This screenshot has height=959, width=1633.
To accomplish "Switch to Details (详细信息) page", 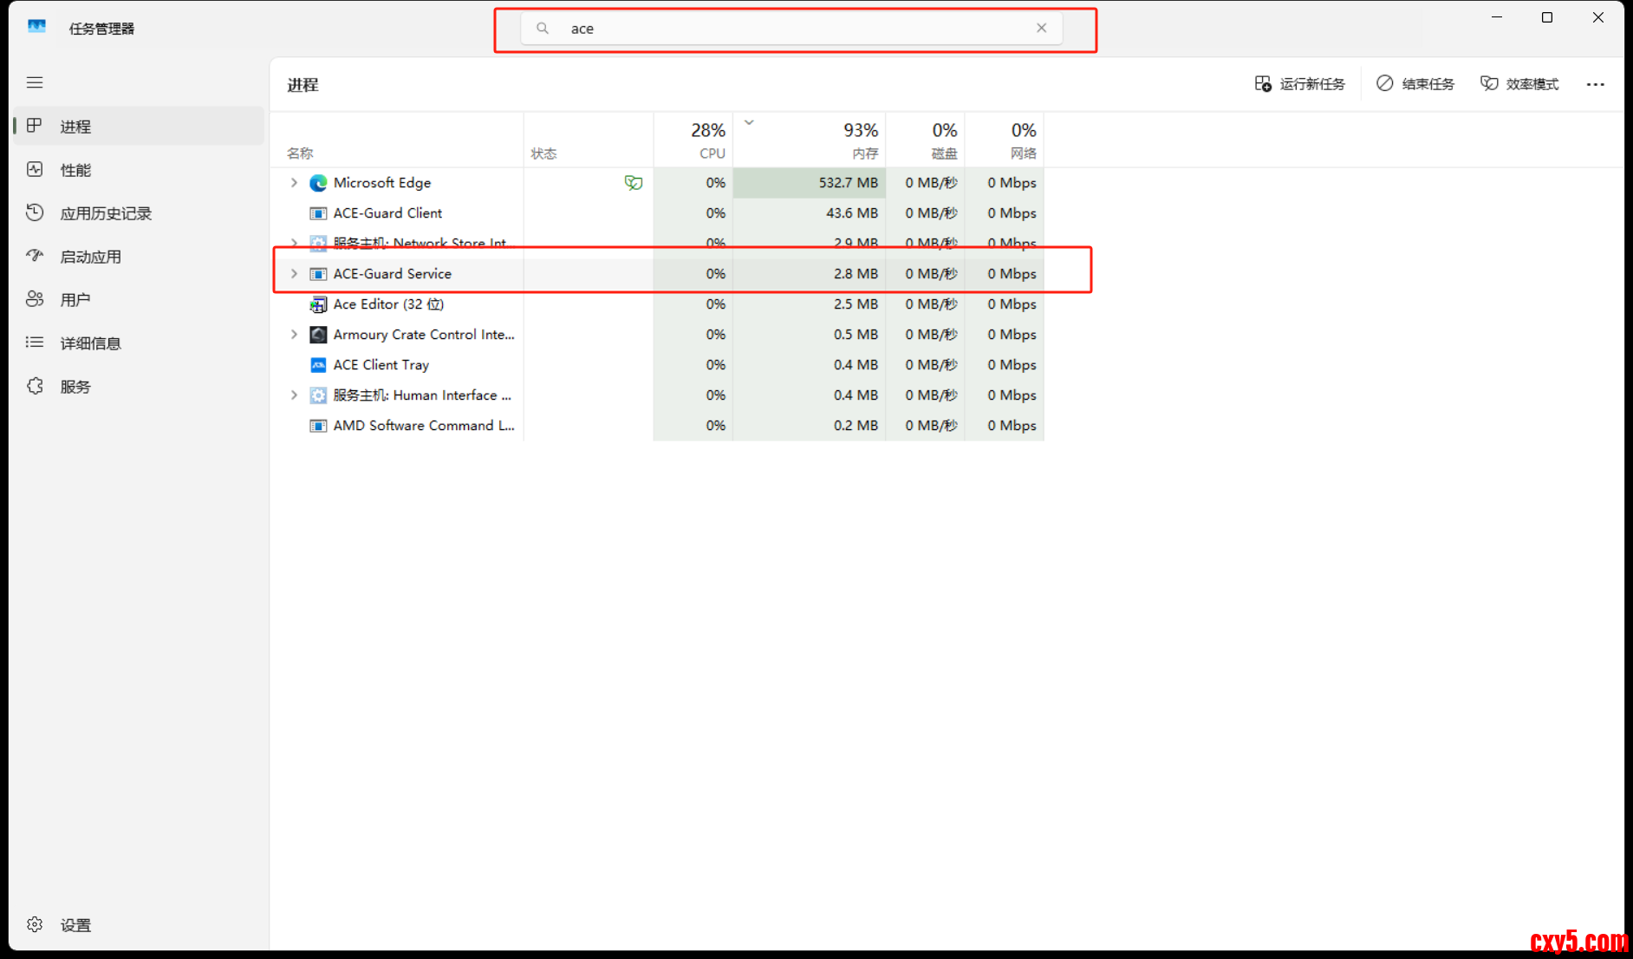I will (90, 343).
